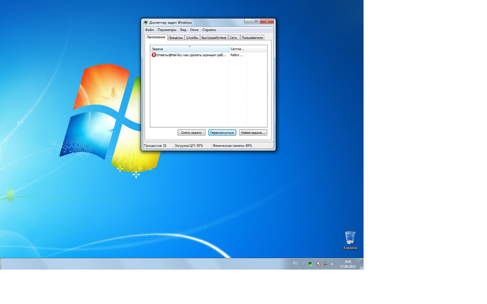Open the clock showing 8:45
The image size is (487, 304).
tap(348, 264)
